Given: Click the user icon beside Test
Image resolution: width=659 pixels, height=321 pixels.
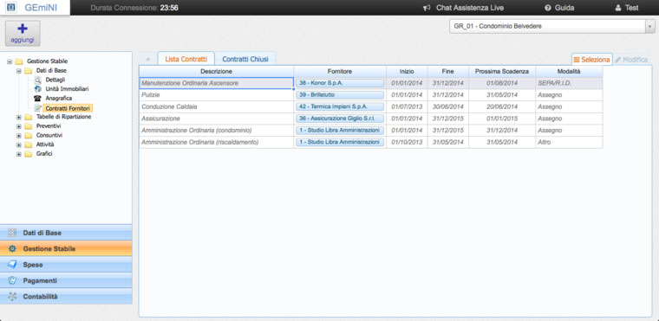Looking at the screenshot, I should pos(617,8).
